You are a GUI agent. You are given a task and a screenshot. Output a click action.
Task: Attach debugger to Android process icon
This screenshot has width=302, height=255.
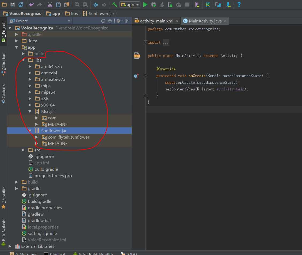(170, 5)
